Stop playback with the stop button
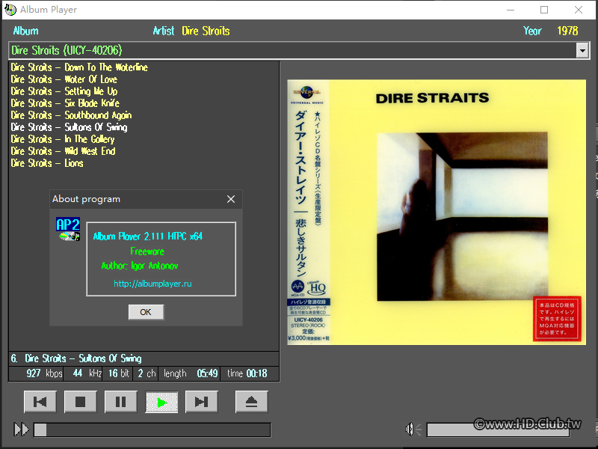Screen dimensions: 598x449 pyautogui.click(x=81, y=402)
